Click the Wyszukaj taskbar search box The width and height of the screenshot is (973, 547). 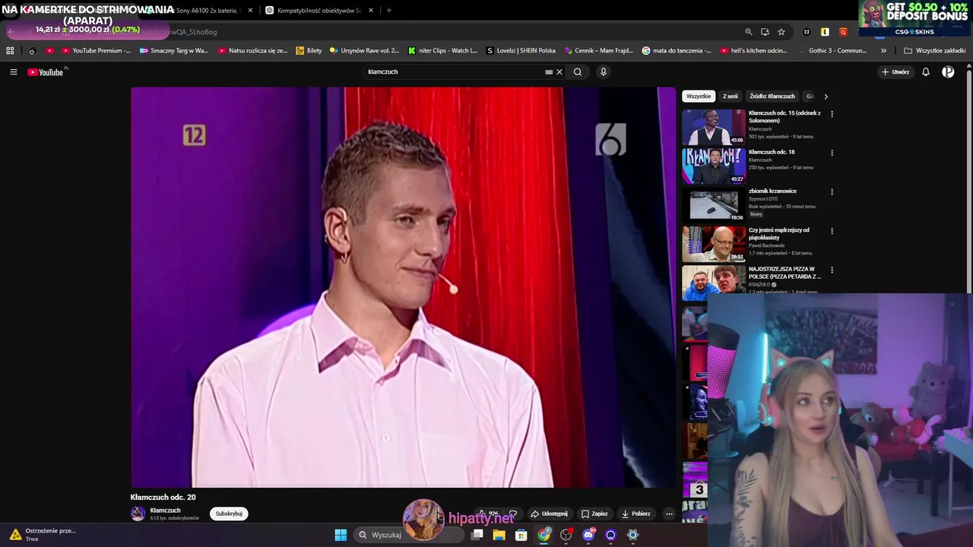pyautogui.click(x=409, y=535)
